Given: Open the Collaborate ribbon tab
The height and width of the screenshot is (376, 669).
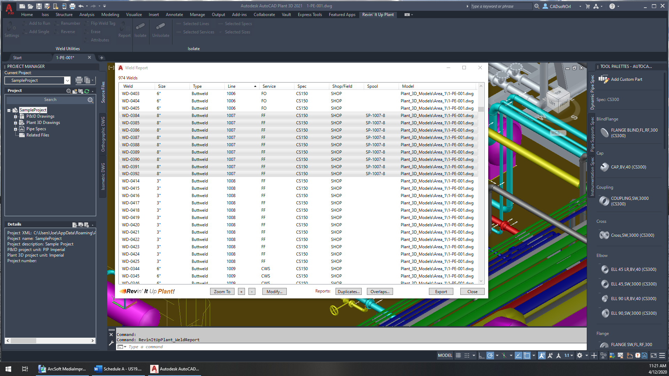Looking at the screenshot, I should click(x=264, y=15).
